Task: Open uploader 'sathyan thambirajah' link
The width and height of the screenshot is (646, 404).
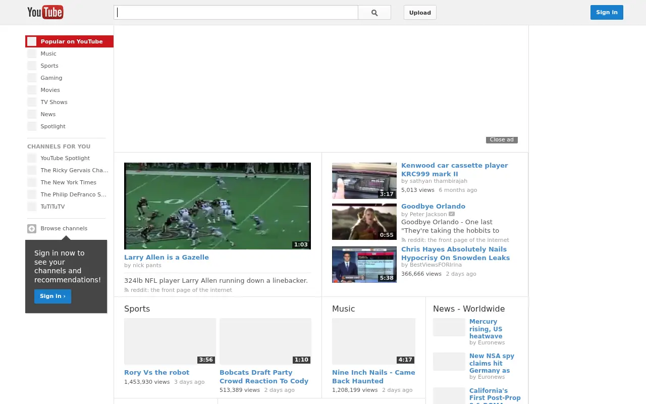Action: point(439,181)
